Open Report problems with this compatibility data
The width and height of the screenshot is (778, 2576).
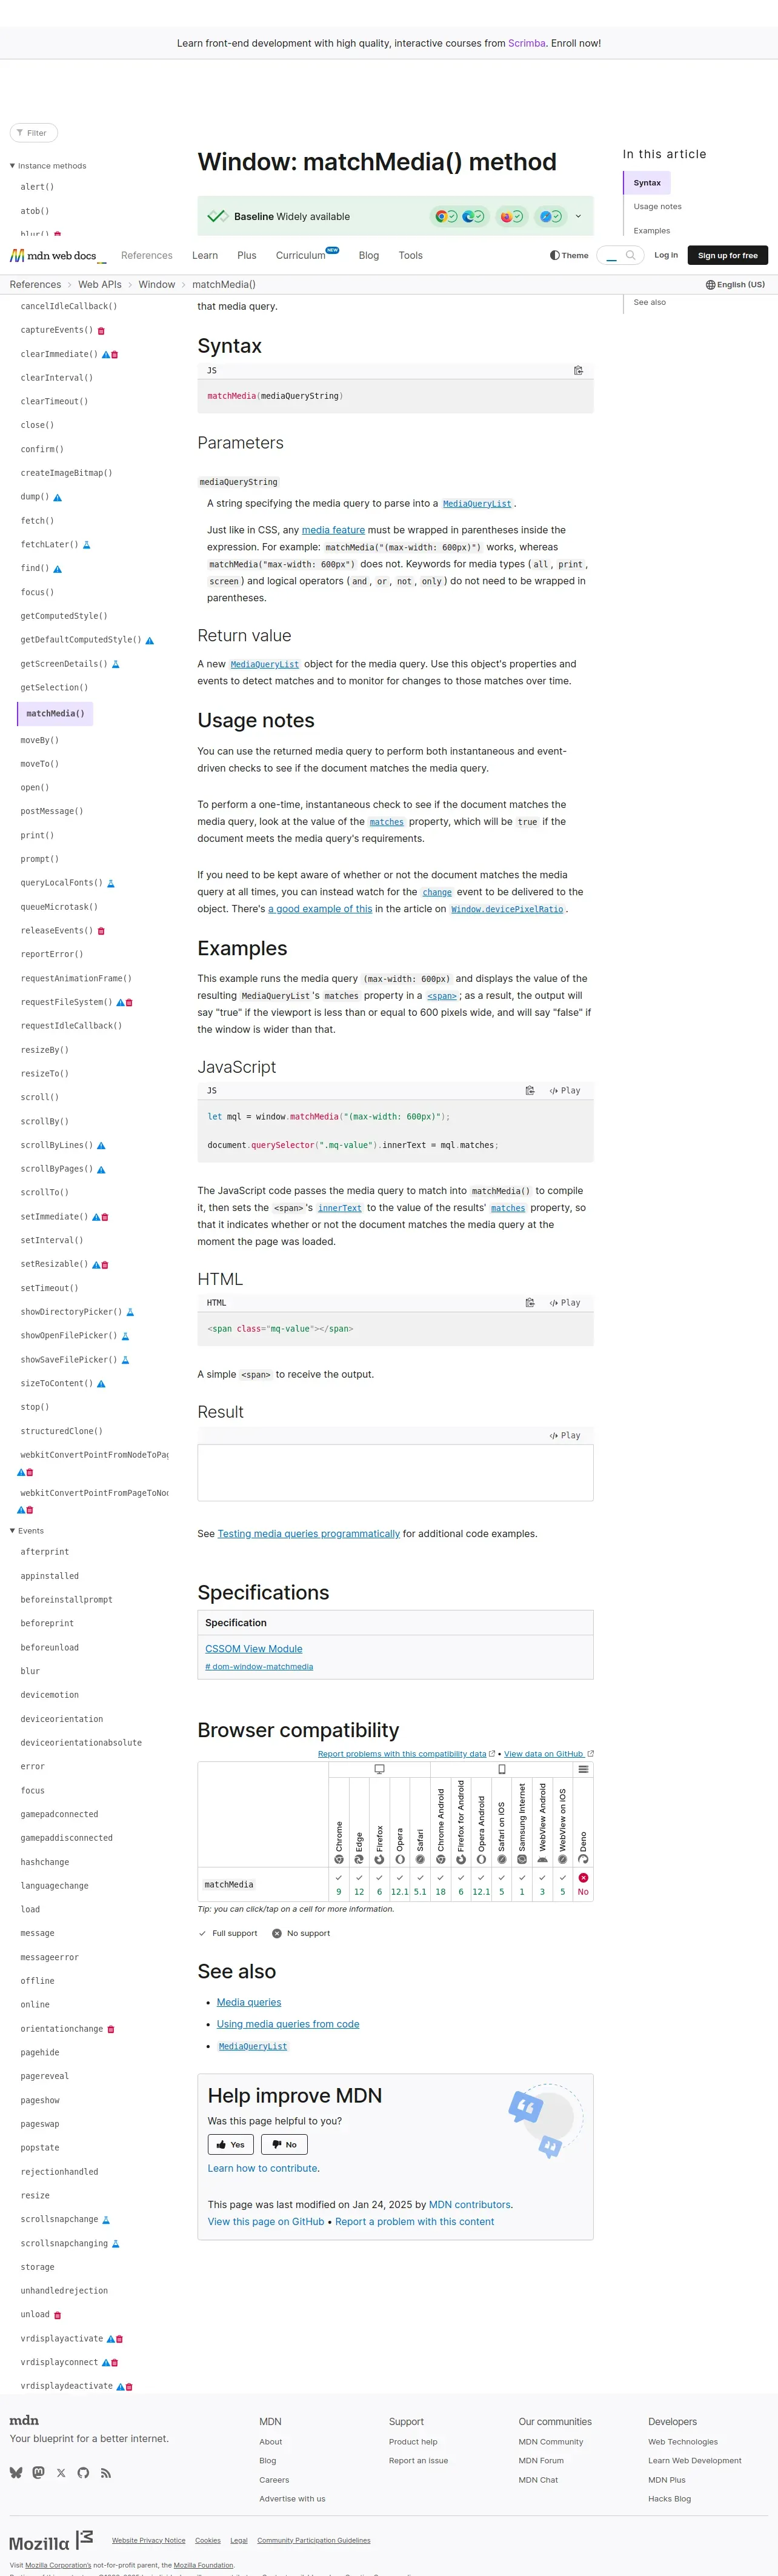[x=406, y=1753]
